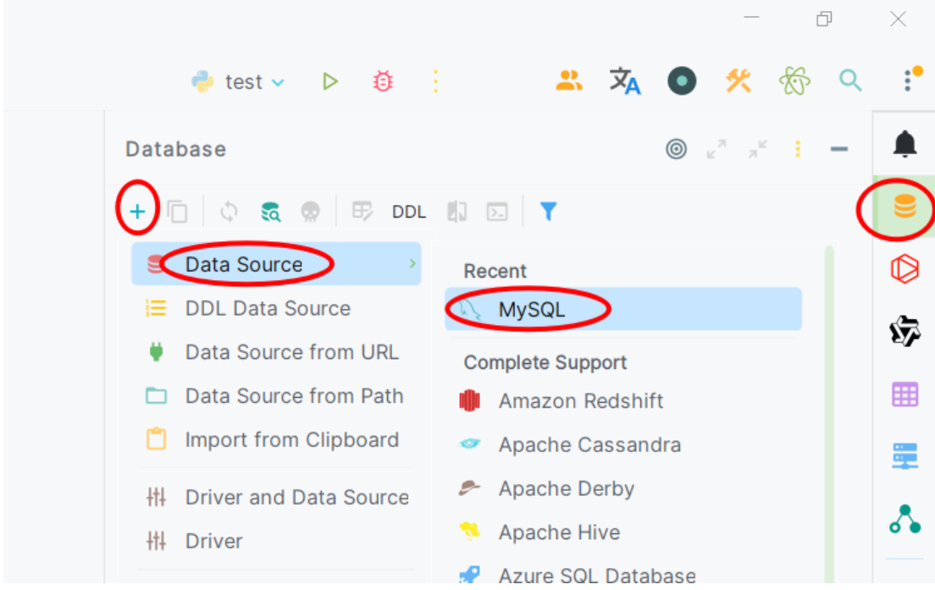The image size is (935, 590).
Task: Click the 文A translation icon in the toolbar
Action: click(625, 81)
